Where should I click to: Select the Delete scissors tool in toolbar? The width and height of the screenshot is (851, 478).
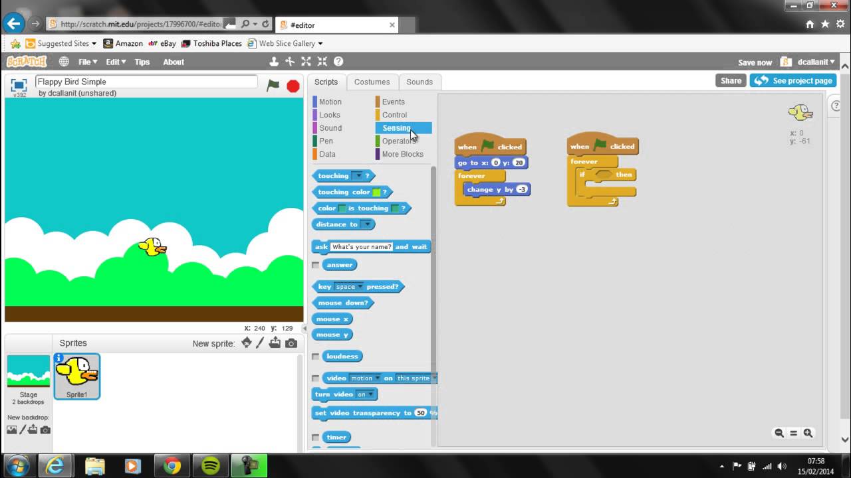click(290, 62)
